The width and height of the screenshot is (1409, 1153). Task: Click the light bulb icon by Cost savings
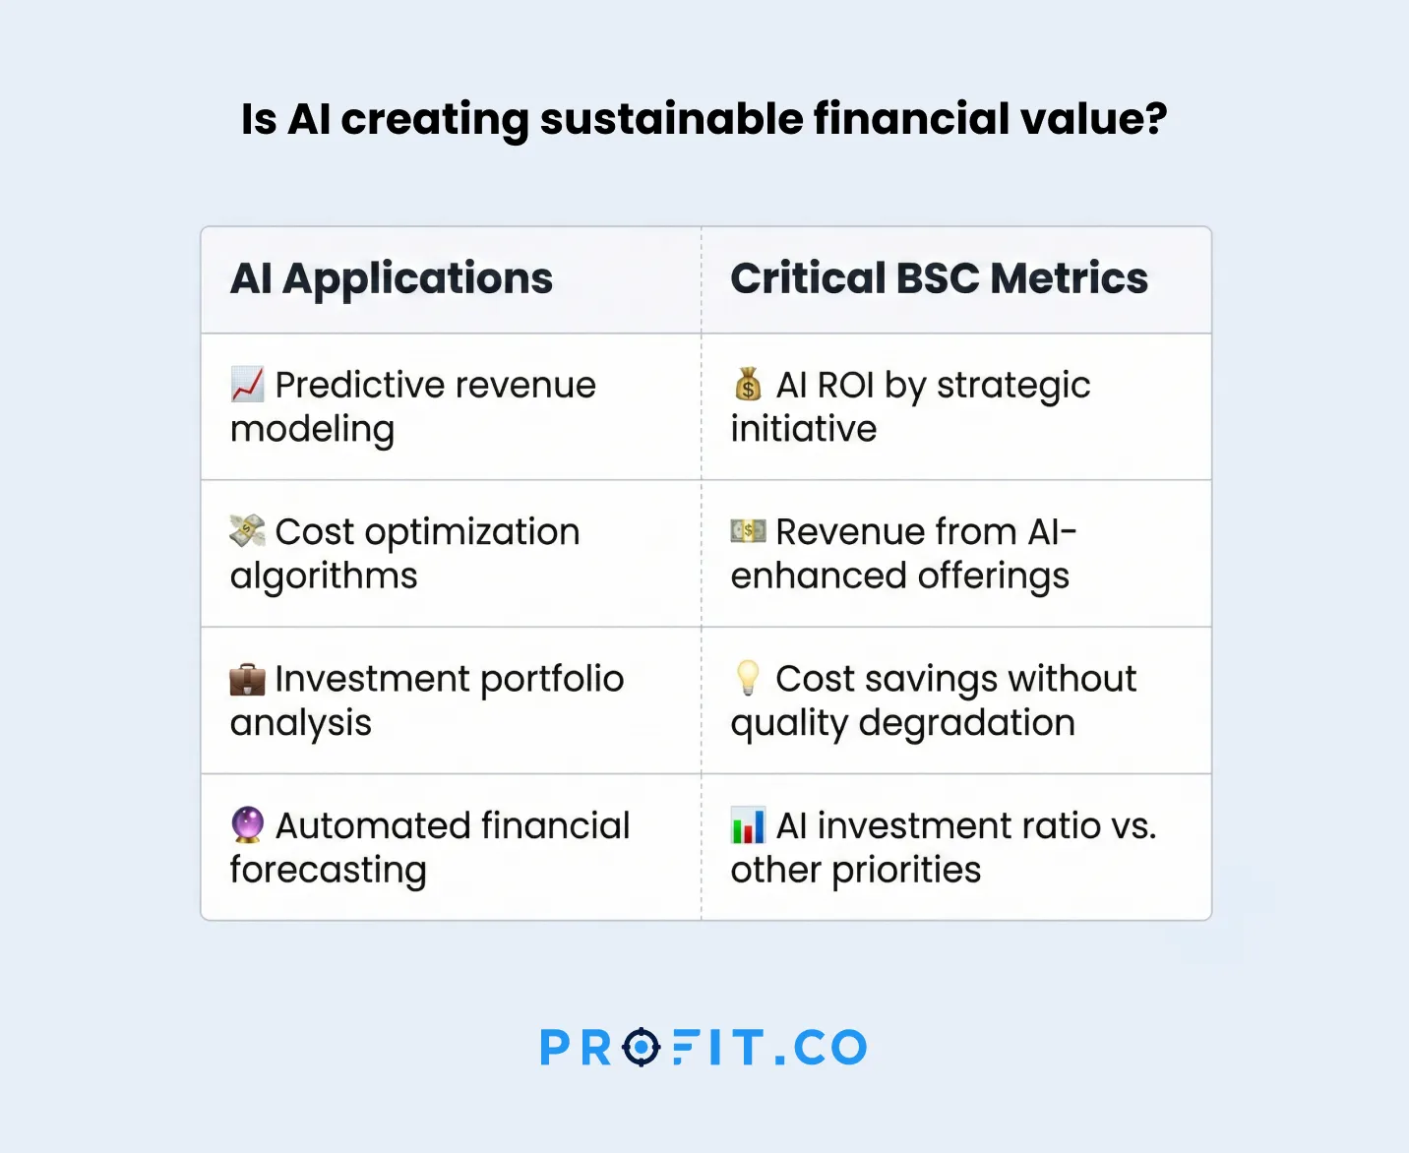coord(748,678)
